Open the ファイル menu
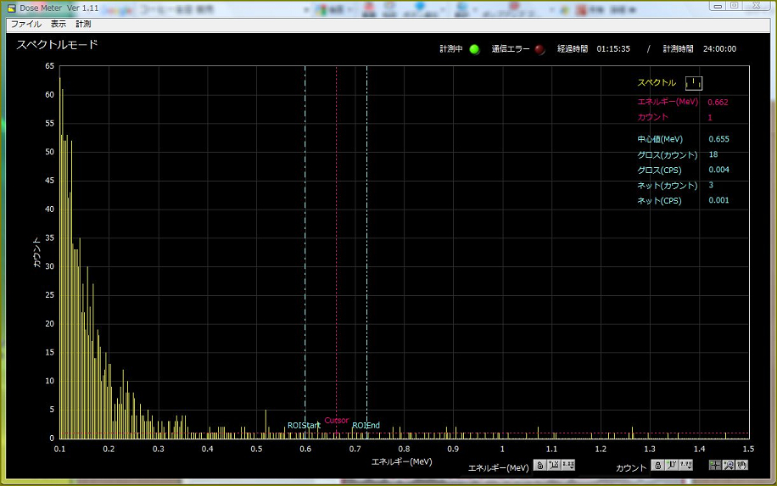 coord(25,24)
